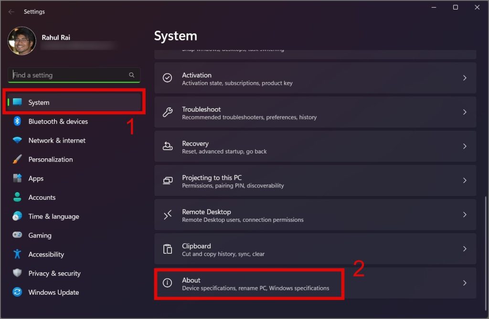Click the Troubleshoot wrench icon
The height and width of the screenshot is (319, 489).
point(168,113)
